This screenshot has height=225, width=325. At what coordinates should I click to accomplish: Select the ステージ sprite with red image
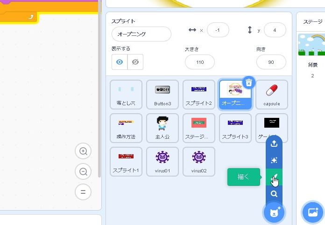199,128
